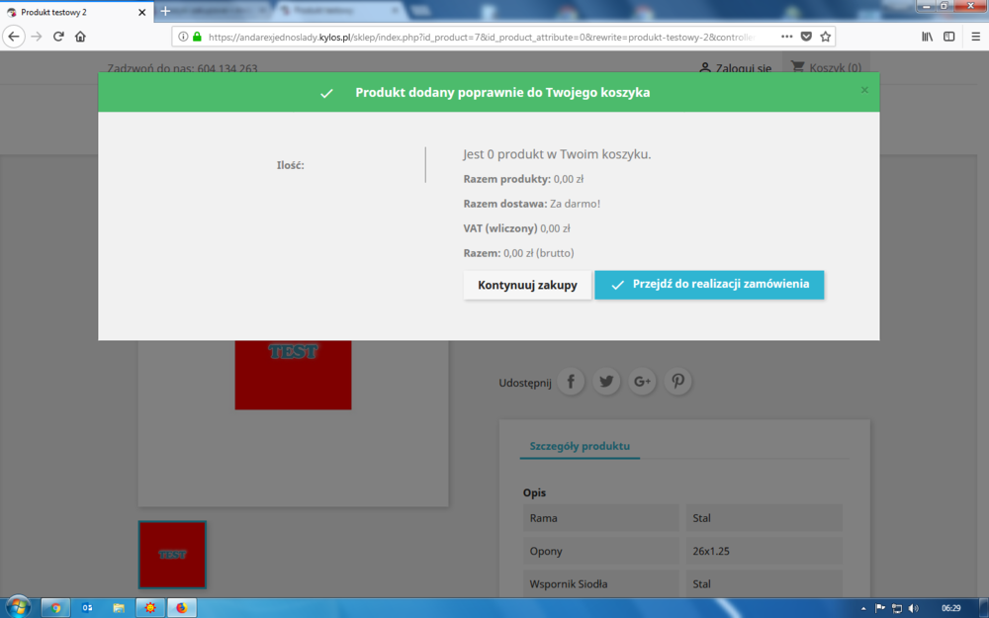Switch to the Szczegóły produktu tab
The image size is (989, 618).
tap(580, 447)
